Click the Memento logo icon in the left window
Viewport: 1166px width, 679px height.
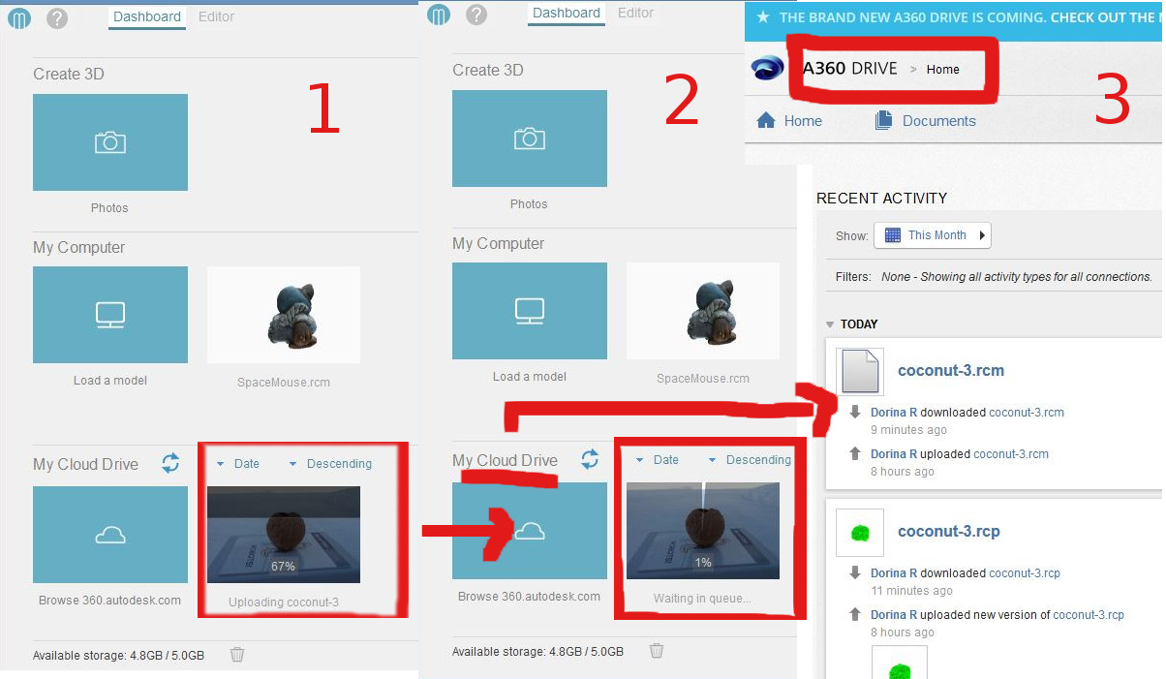[19, 17]
